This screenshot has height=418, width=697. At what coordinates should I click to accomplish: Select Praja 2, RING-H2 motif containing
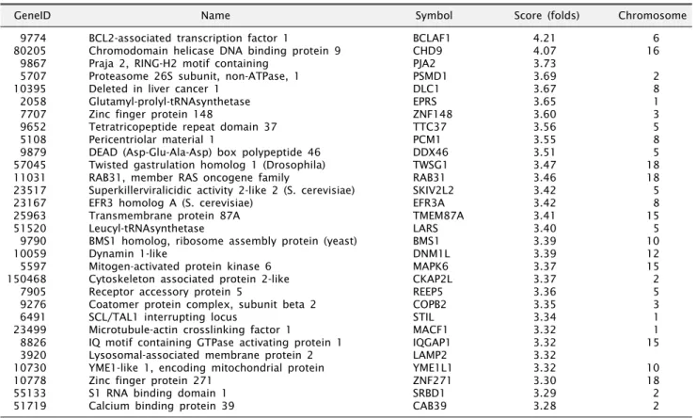point(179,64)
